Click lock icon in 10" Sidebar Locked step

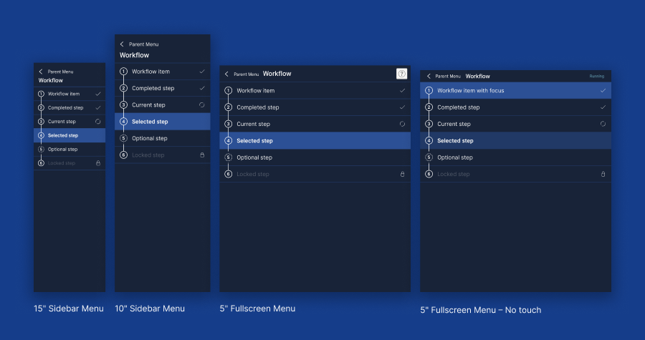tap(202, 155)
